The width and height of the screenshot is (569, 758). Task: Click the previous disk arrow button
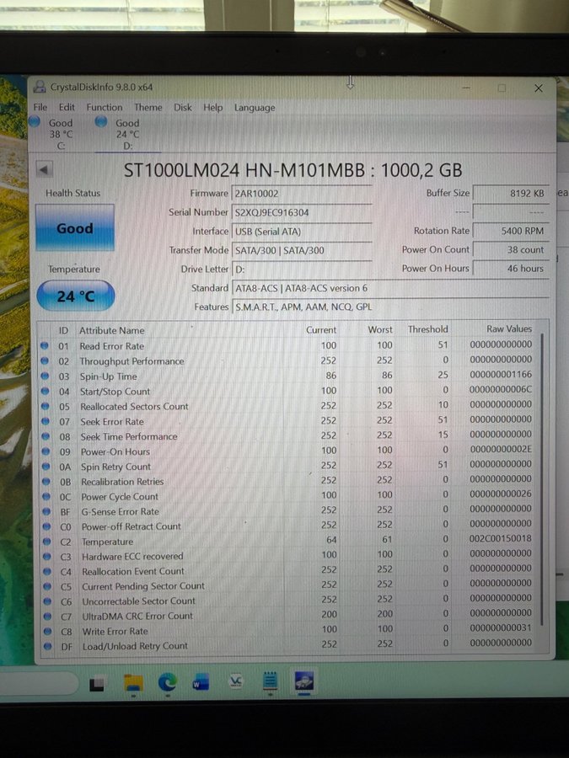tap(45, 169)
